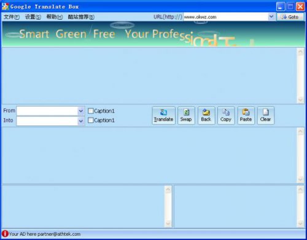The image size is (307, 240).
Task: Open the 酷站推荐(B) menu
Action: 81,17
